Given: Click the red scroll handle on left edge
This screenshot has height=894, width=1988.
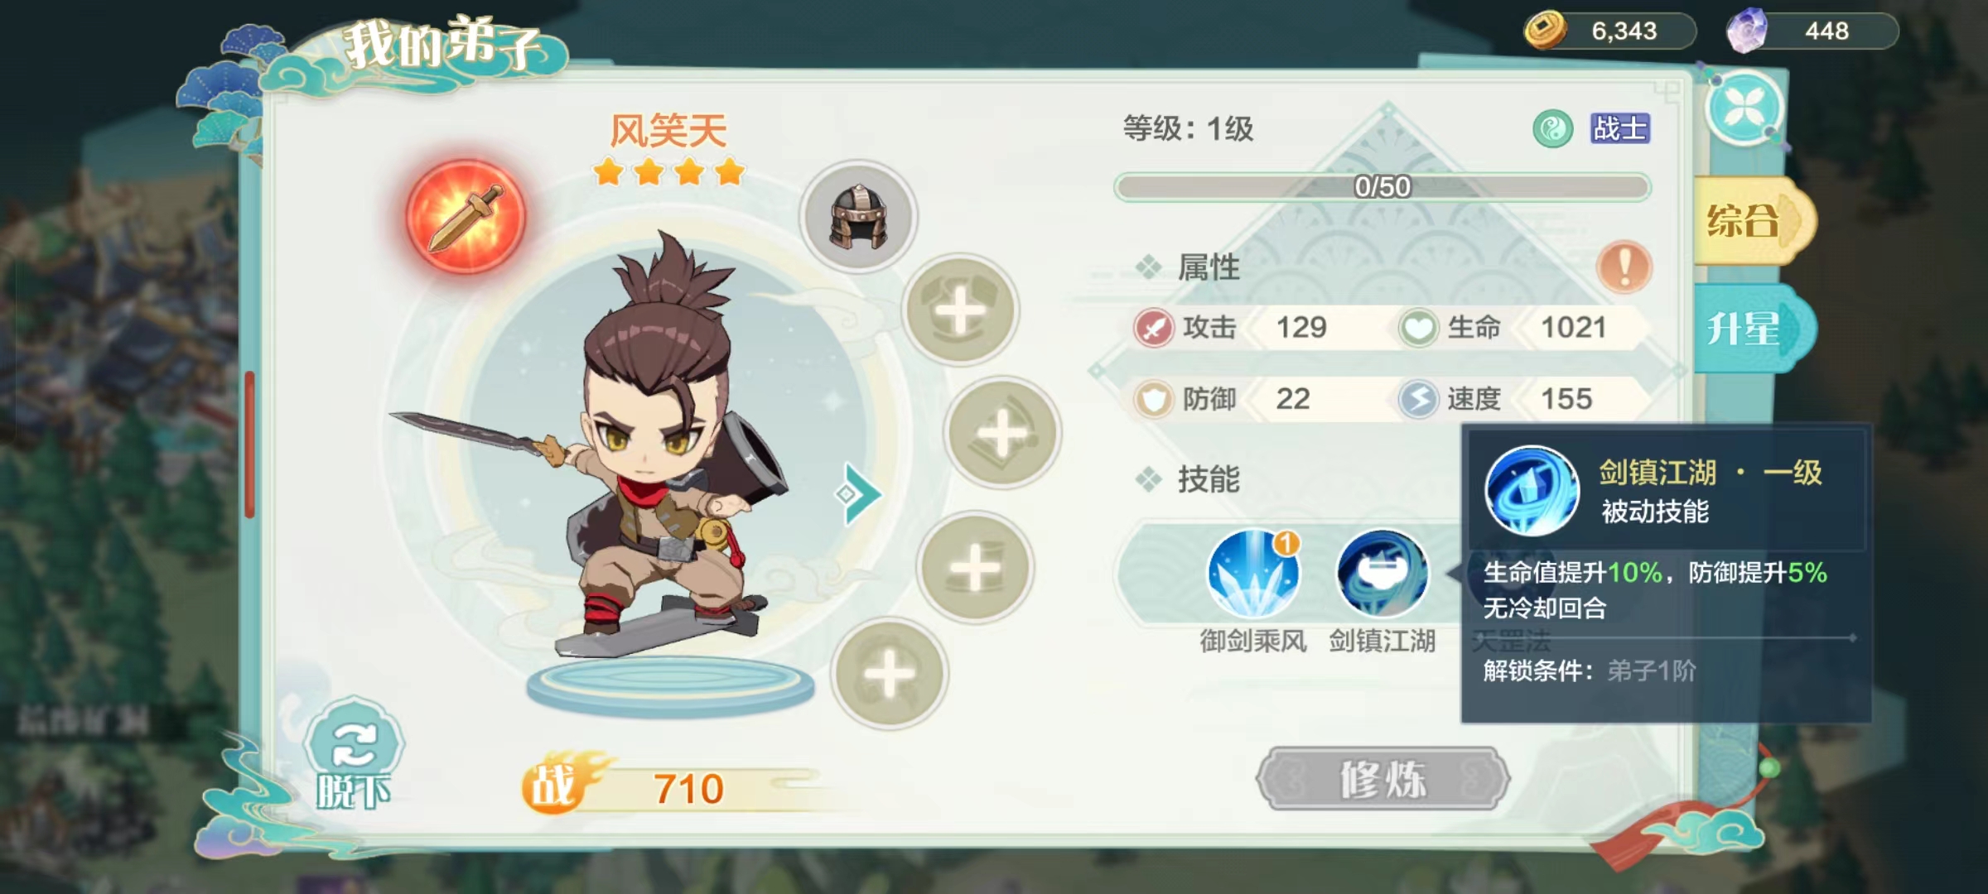Looking at the screenshot, I should 249,445.
